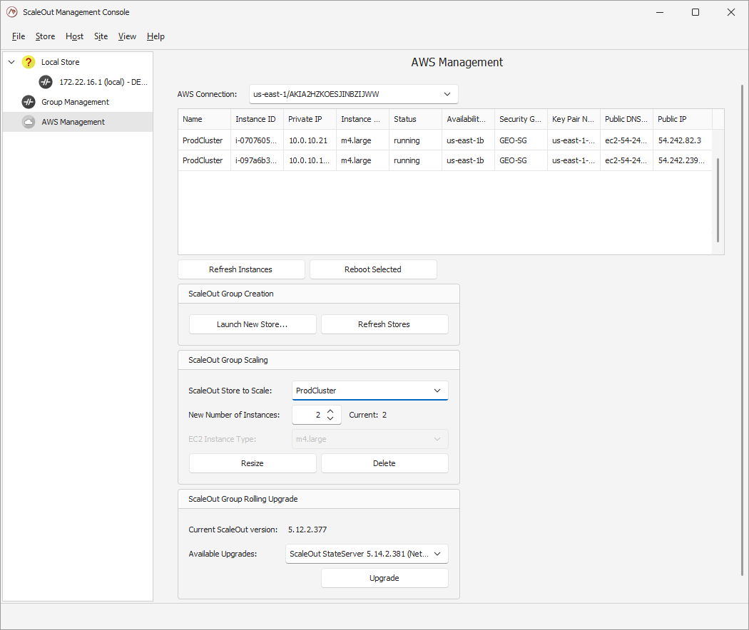Viewport: 749px width, 630px height.
Task: Sort by the Availabilit... column header
Action: point(468,119)
